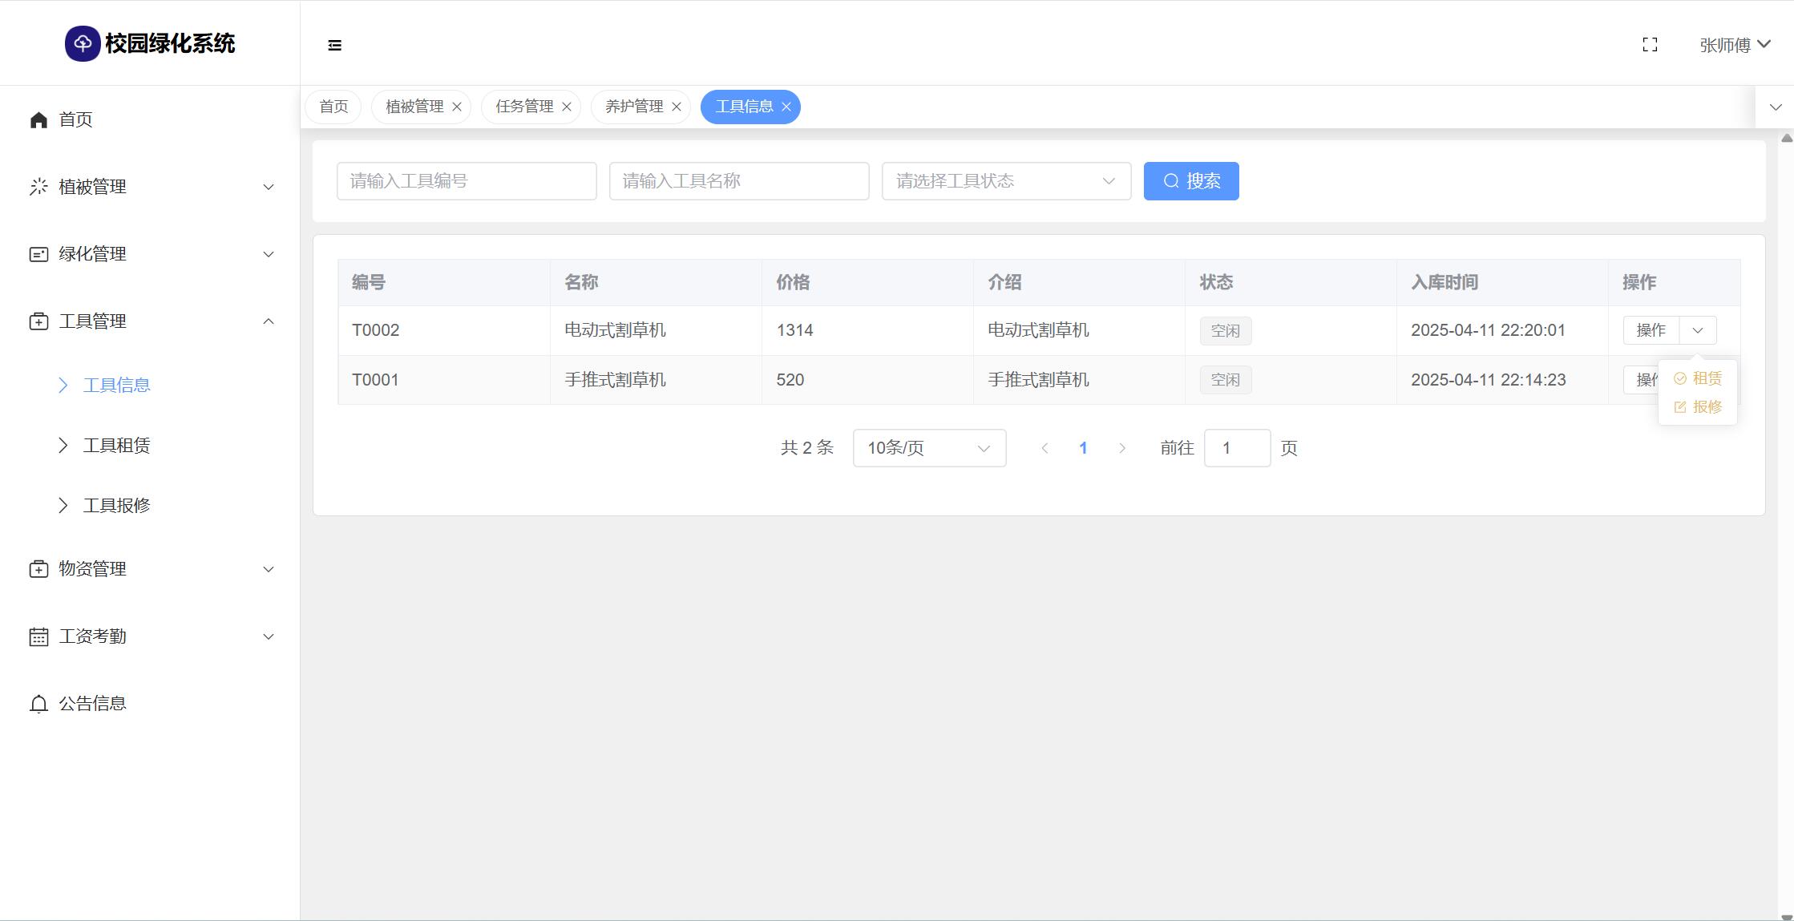Click the 公告信息 bell icon
The image size is (1794, 921).
pyautogui.click(x=38, y=704)
